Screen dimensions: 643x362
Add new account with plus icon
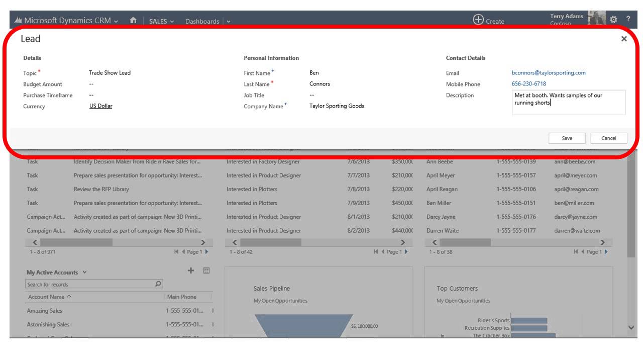[191, 270]
